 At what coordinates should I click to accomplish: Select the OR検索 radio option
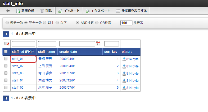tap(97, 23)
